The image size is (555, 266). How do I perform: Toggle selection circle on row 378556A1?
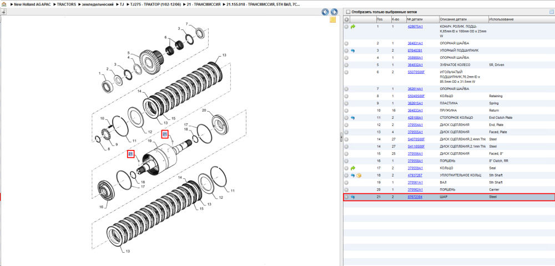coord(346,154)
